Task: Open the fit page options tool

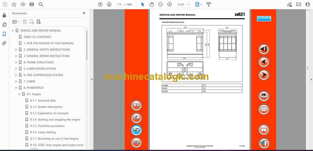Action: [198, 5]
